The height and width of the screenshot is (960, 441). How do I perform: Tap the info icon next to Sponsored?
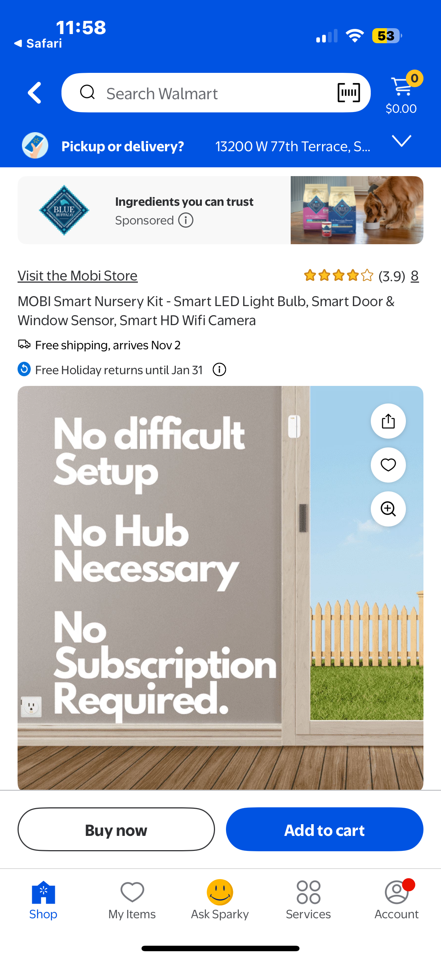pyautogui.click(x=185, y=220)
